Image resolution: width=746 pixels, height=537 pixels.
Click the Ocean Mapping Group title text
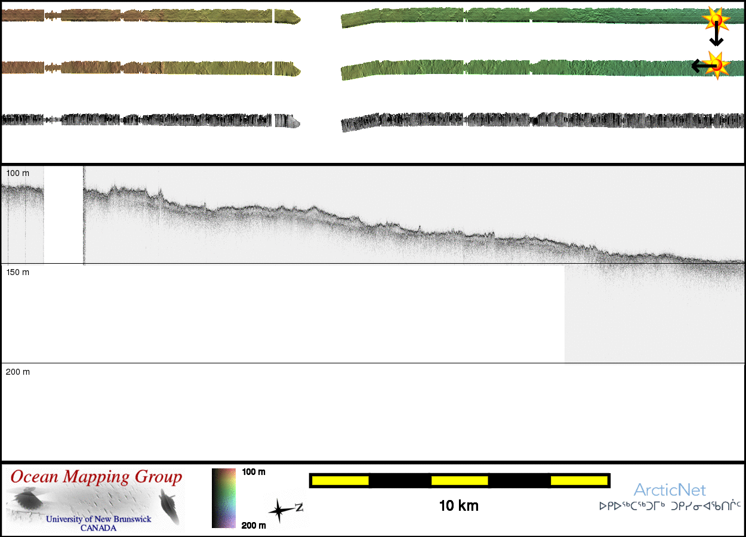point(96,477)
